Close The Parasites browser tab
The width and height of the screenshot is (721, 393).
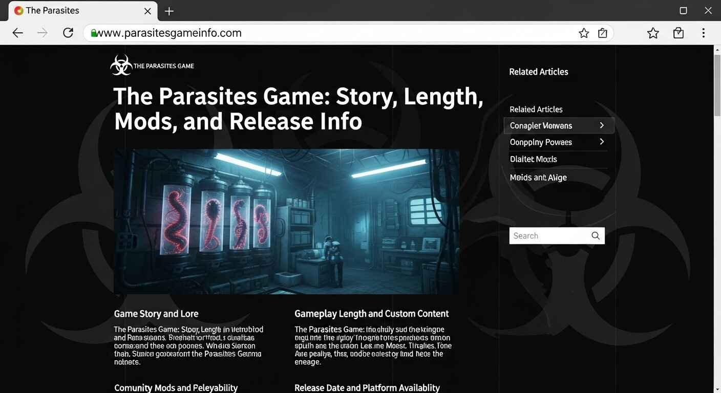click(x=147, y=10)
